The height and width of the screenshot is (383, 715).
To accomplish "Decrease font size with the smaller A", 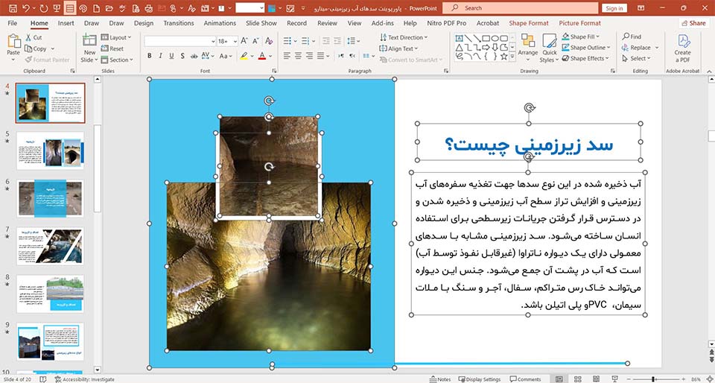I will tap(255, 41).
